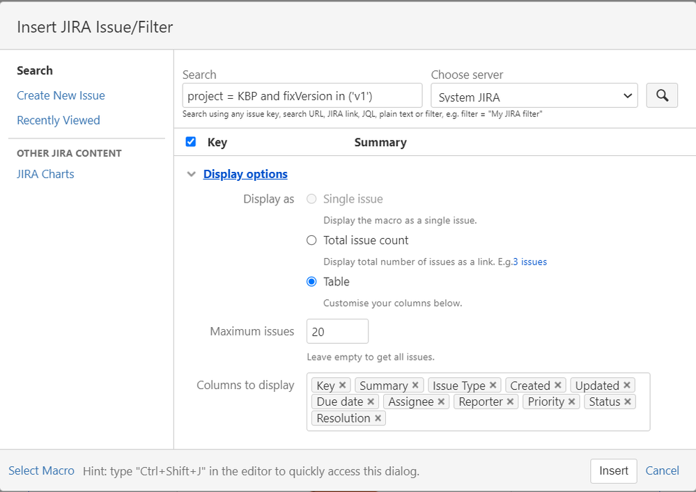696x492 pixels.
Task: Open JIRA Charts from sidebar
Action: 45,174
